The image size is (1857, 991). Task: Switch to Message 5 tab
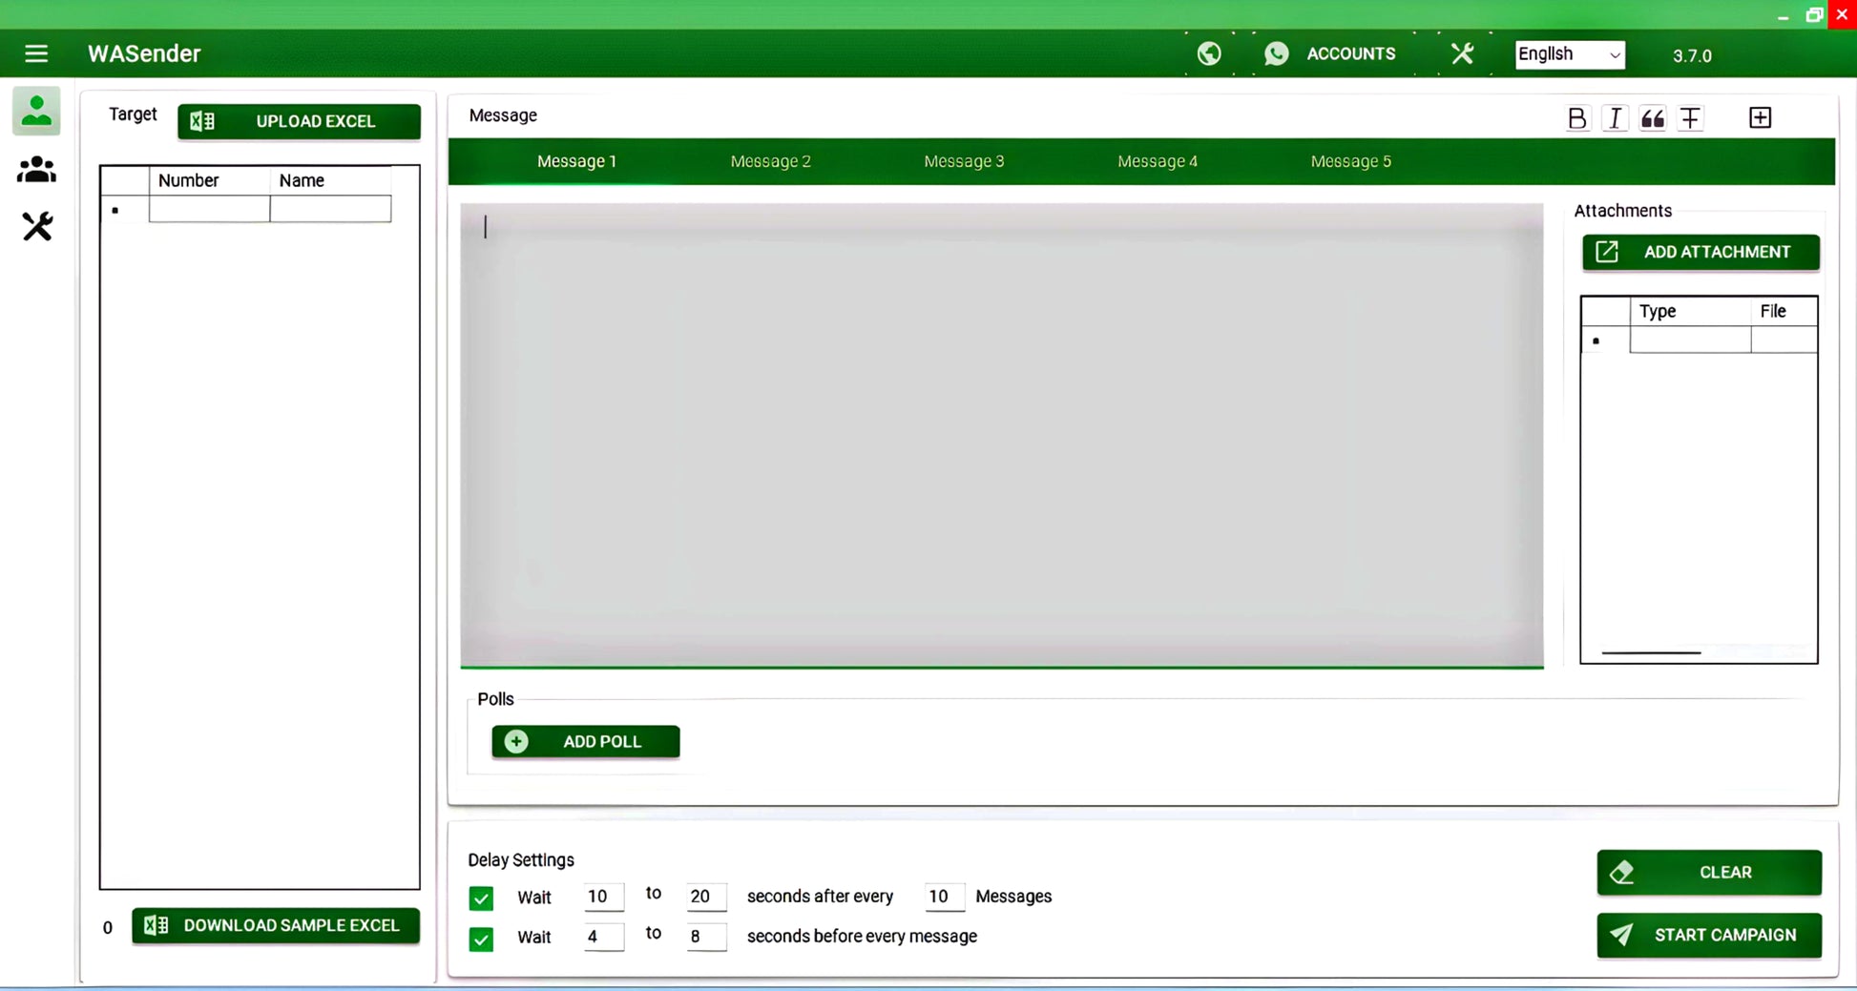1350,161
